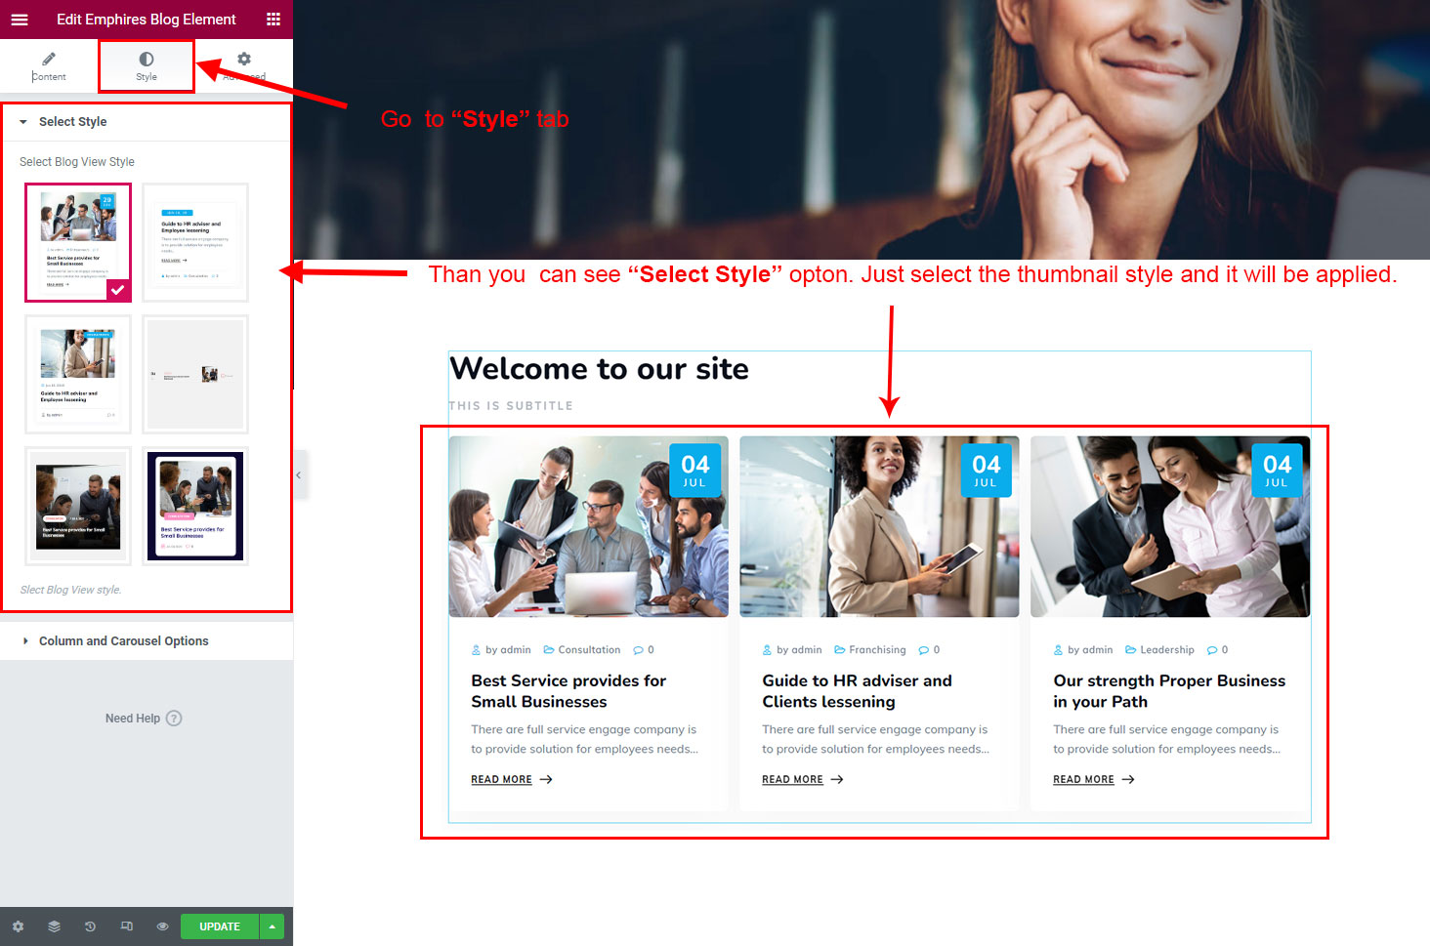The image size is (1430, 946).
Task: Switch to responsive mode icon
Action: click(126, 926)
